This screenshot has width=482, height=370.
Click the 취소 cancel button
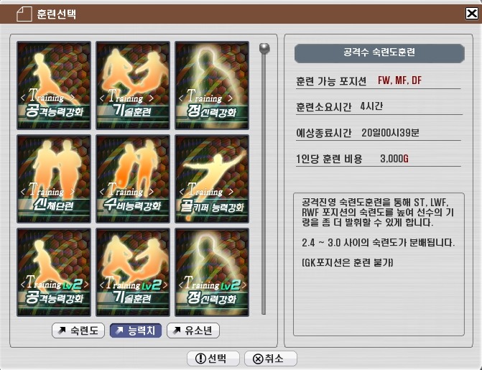[271, 359]
